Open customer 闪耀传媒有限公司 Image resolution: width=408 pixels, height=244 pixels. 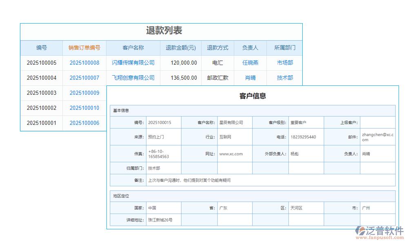(x=133, y=63)
